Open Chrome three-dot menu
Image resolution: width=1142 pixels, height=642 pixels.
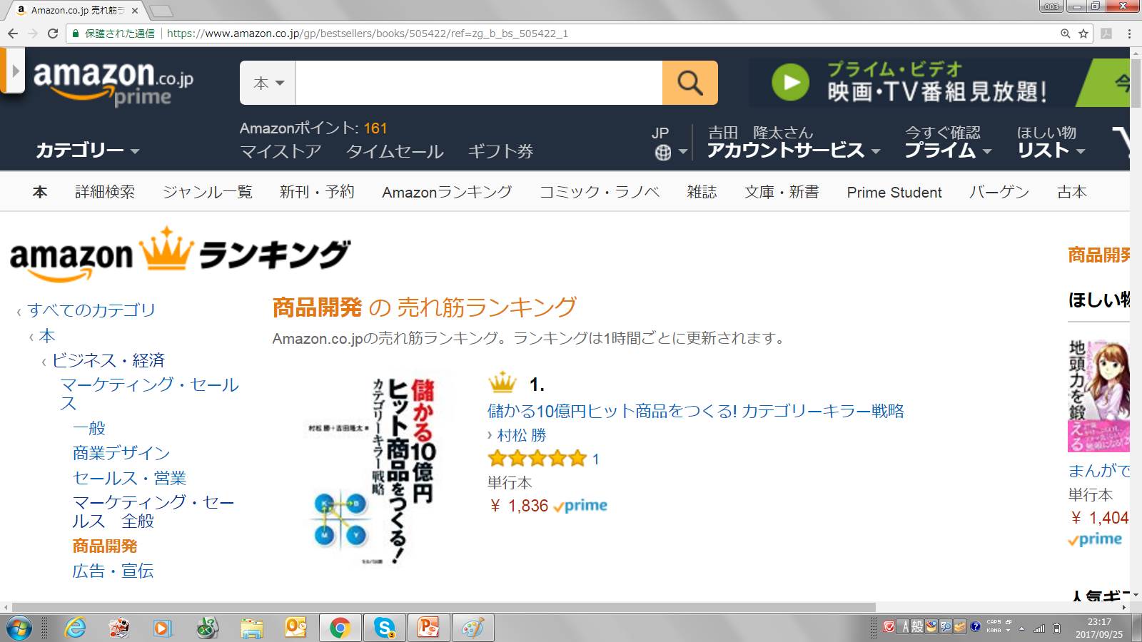click(x=1129, y=34)
